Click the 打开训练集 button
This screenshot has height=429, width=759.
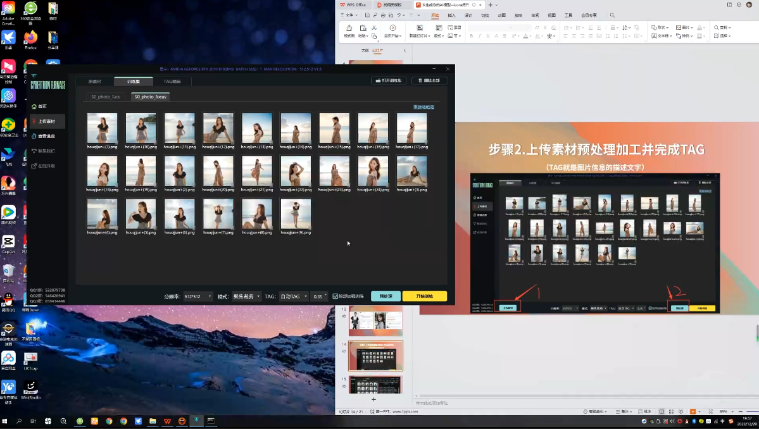tap(389, 81)
